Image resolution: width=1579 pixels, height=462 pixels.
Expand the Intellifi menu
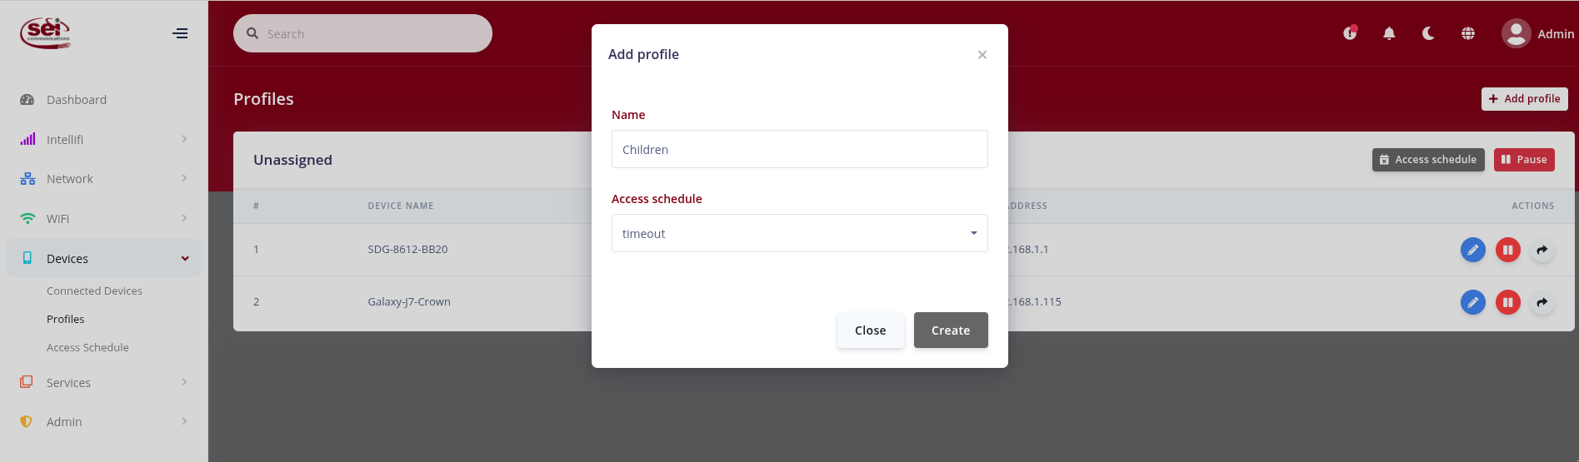pyautogui.click(x=104, y=139)
